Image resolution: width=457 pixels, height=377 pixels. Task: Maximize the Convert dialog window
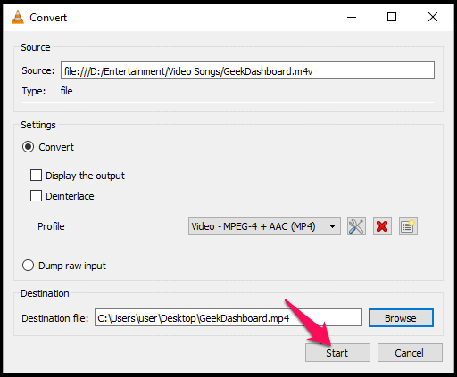coord(392,17)
